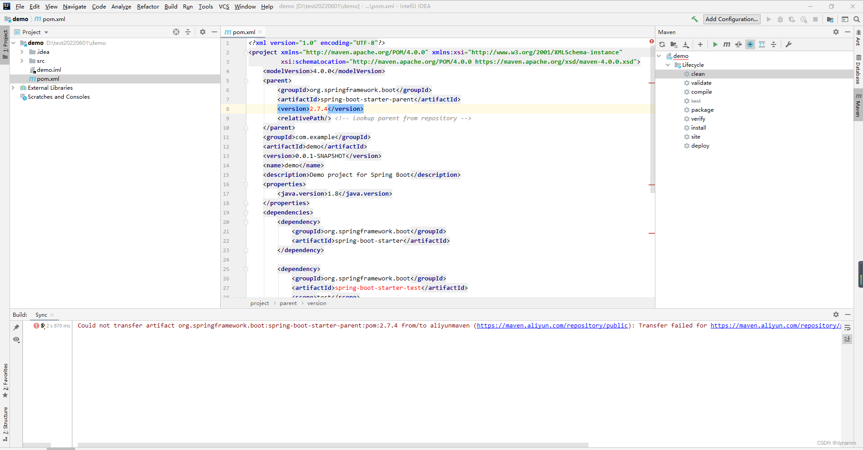The height and width of the screenshot is (450, 863).
Task: Collapse all in the Project panel
Action: (188, 32)
